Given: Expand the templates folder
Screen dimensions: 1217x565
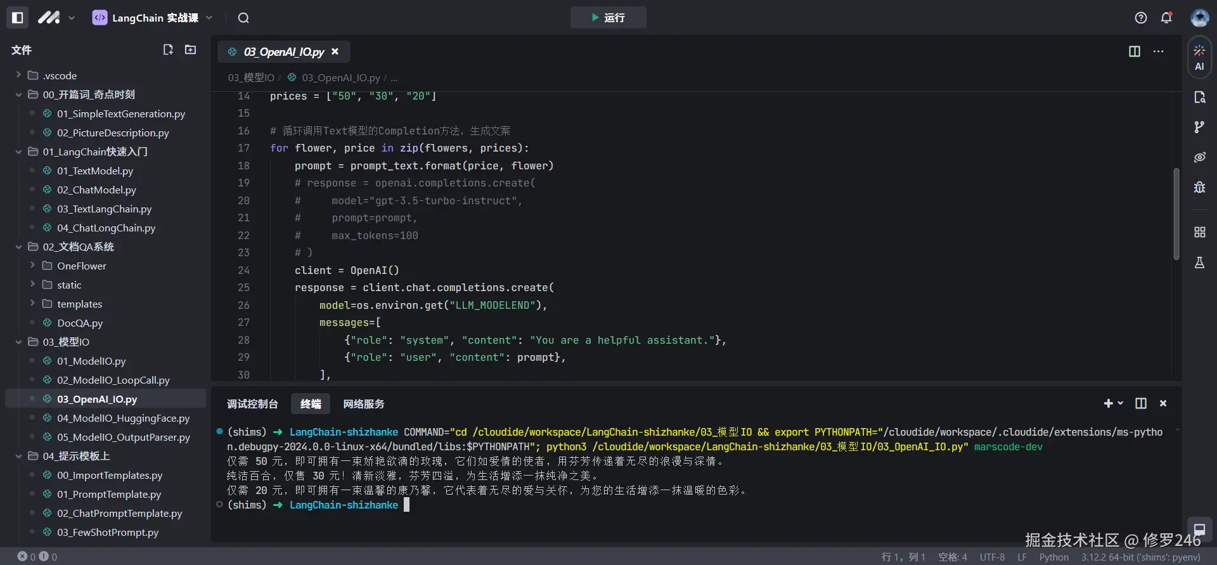Looking at the screenshot, I should [x=32, y=304].
